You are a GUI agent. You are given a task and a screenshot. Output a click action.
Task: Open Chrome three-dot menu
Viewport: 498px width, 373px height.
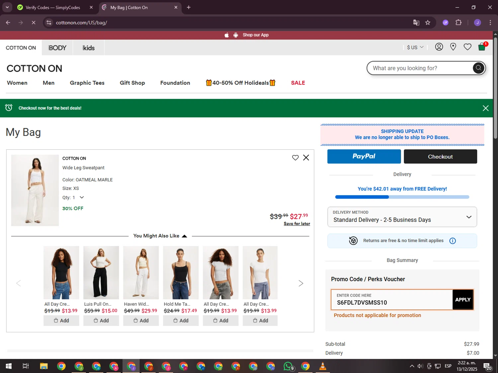coord(490,23)
